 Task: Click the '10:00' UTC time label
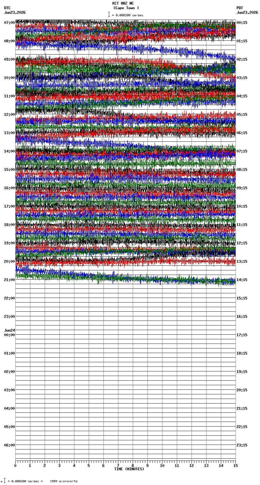coord(9,78)
